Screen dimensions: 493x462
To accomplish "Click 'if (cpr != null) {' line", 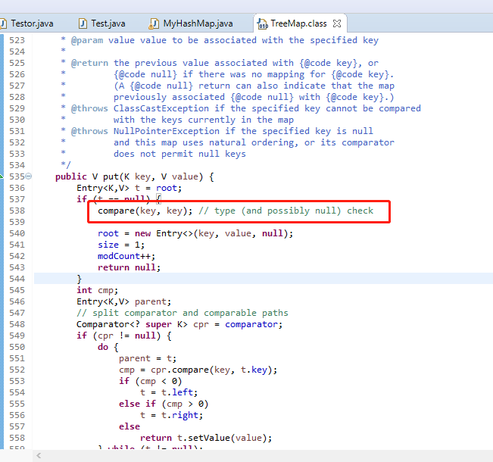I will point(124,336).
